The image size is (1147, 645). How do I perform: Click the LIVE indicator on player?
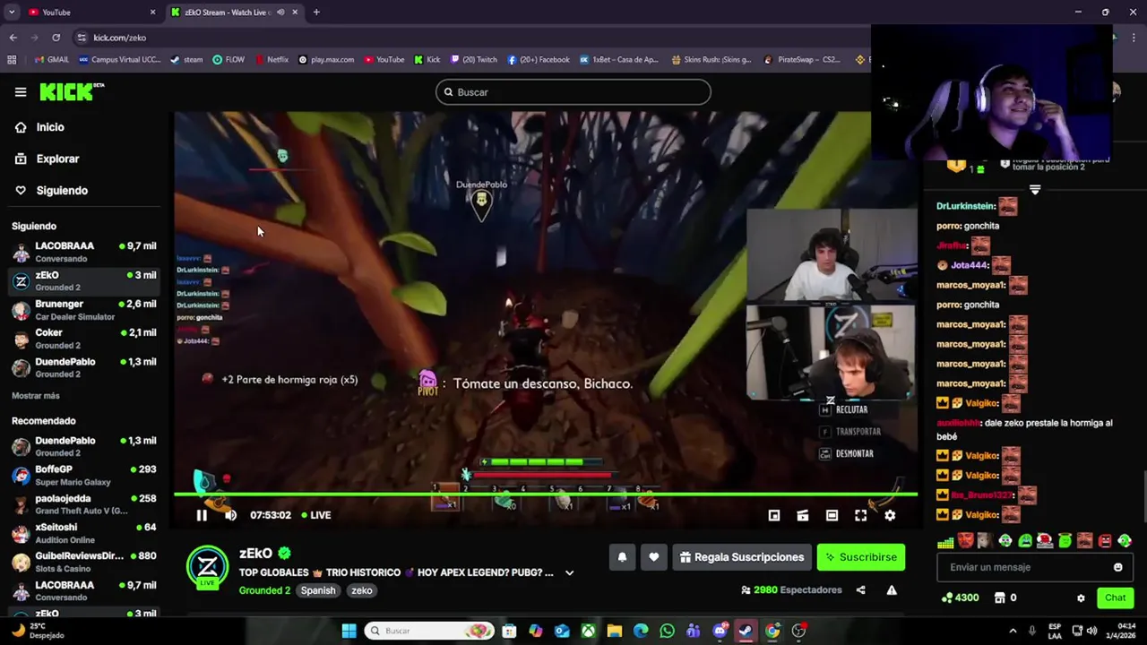point(316,515)
